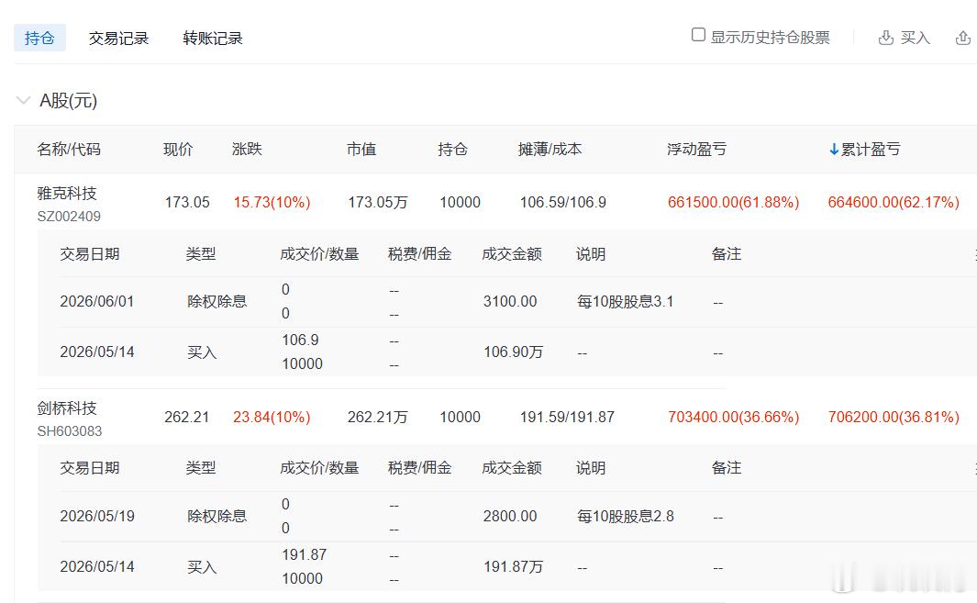Click 除权除息 type in 2026/06/01 row
The height and width of the screenshot is (603, 977).
click(x=216, y=302)
